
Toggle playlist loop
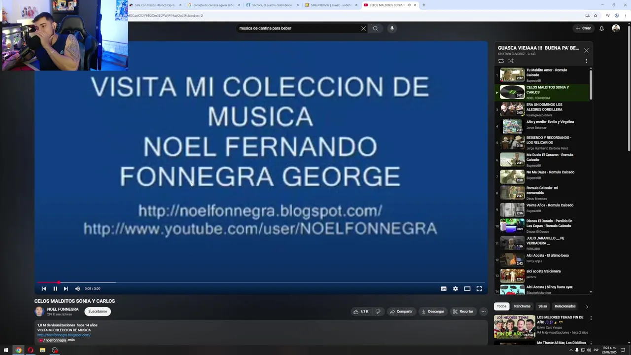[501, 61]
